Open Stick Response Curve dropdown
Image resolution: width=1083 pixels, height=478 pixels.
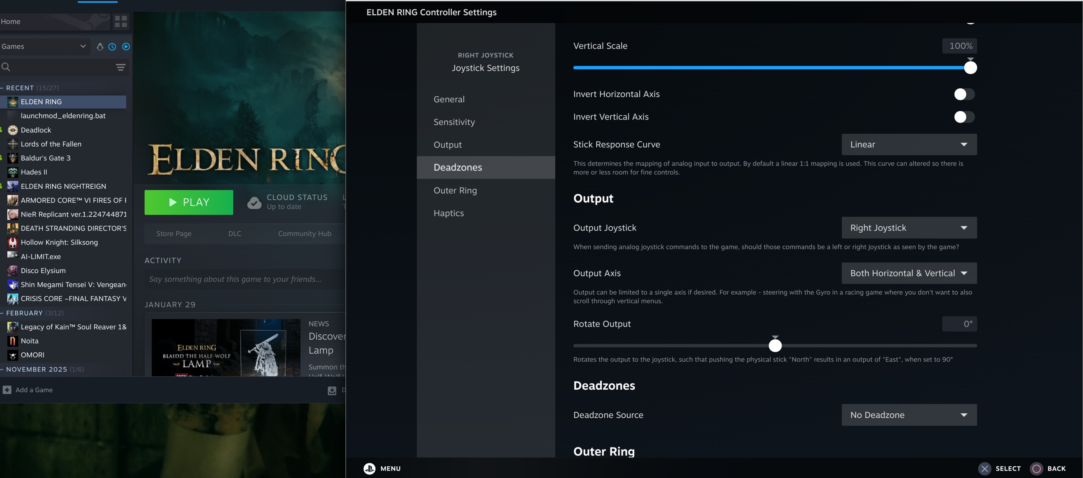[x=908, y=145]
